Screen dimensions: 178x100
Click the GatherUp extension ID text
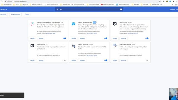point(49,31)
